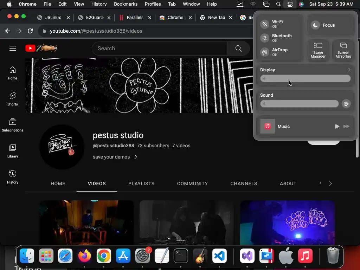
Task: Open the channel ABOUT tab
Action: click(x=288, y=184)
